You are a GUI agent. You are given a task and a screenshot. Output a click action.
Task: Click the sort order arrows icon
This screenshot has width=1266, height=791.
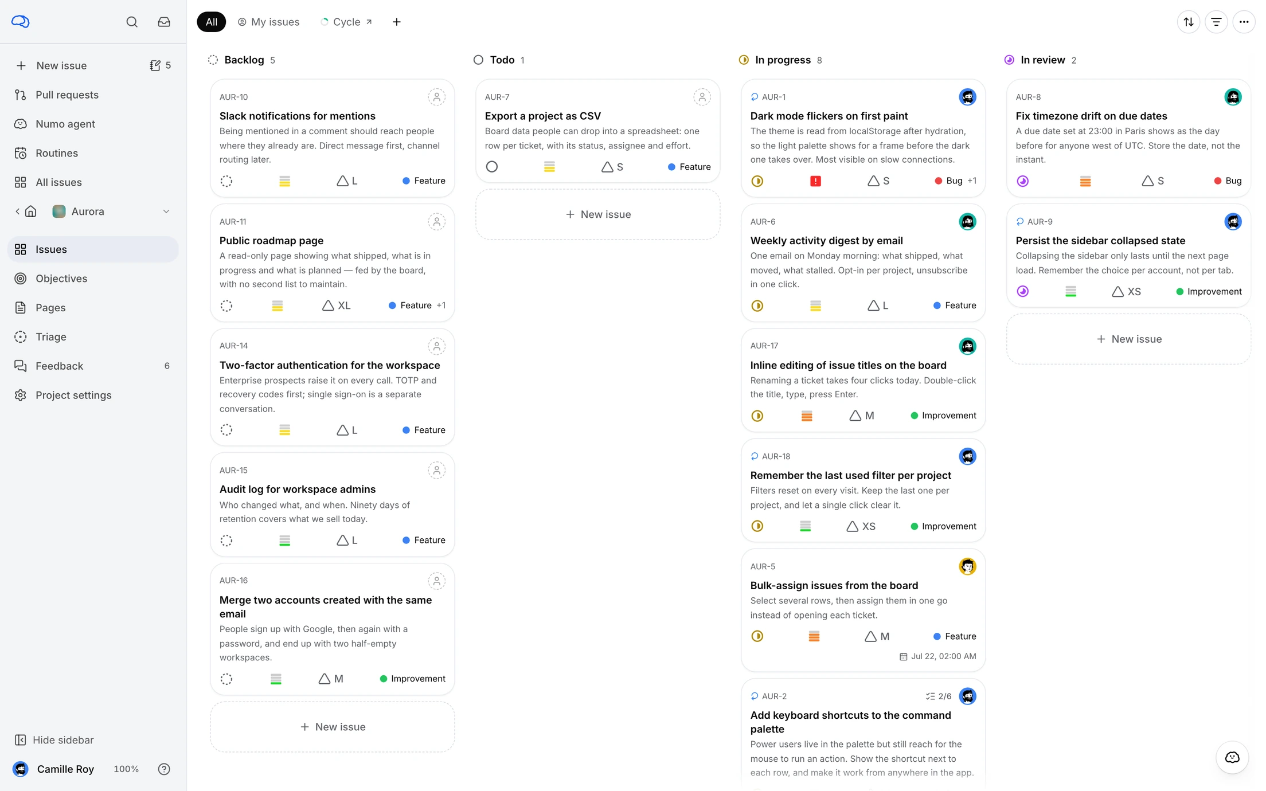(1189, 22)
